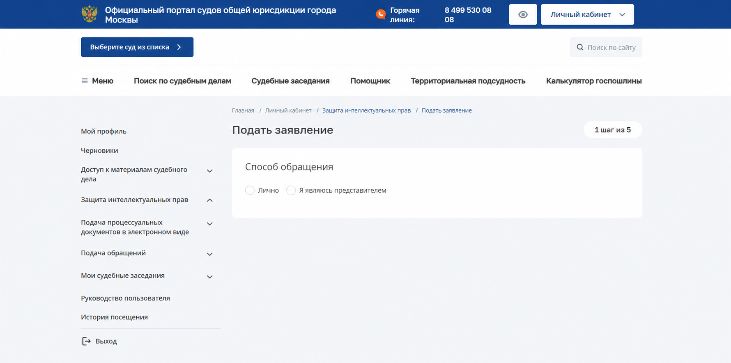Click the 1 шаг из 5 step indicator
This screenshot has width=731, height=363.
pyautogui.click(x=613, y=130)
